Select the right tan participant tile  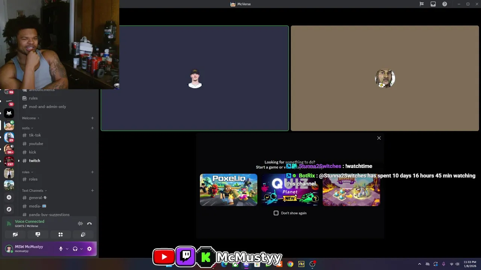pyautogui.click(x=385, y=78)
